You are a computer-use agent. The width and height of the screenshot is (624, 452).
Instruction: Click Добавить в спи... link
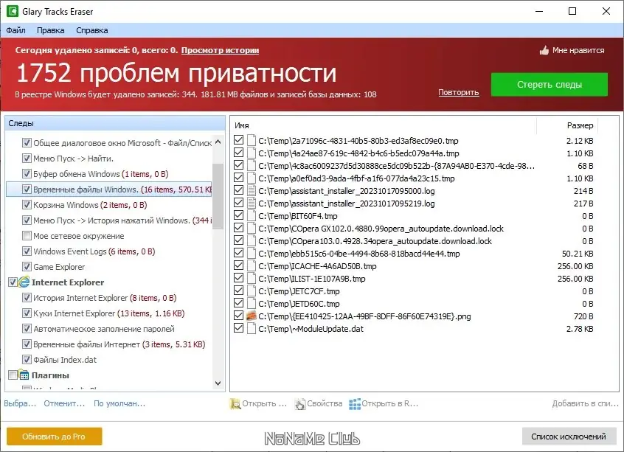click(586, 403)
